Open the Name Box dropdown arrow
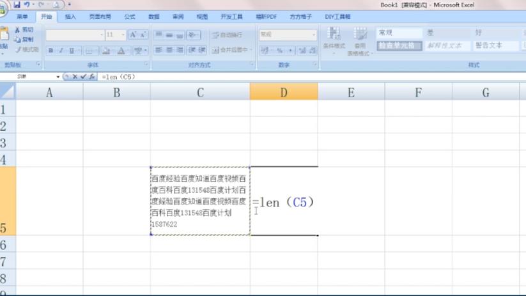526x296 pixels. click(58, 77)
